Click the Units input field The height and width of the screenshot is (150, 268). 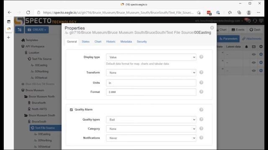click(151, 83)
